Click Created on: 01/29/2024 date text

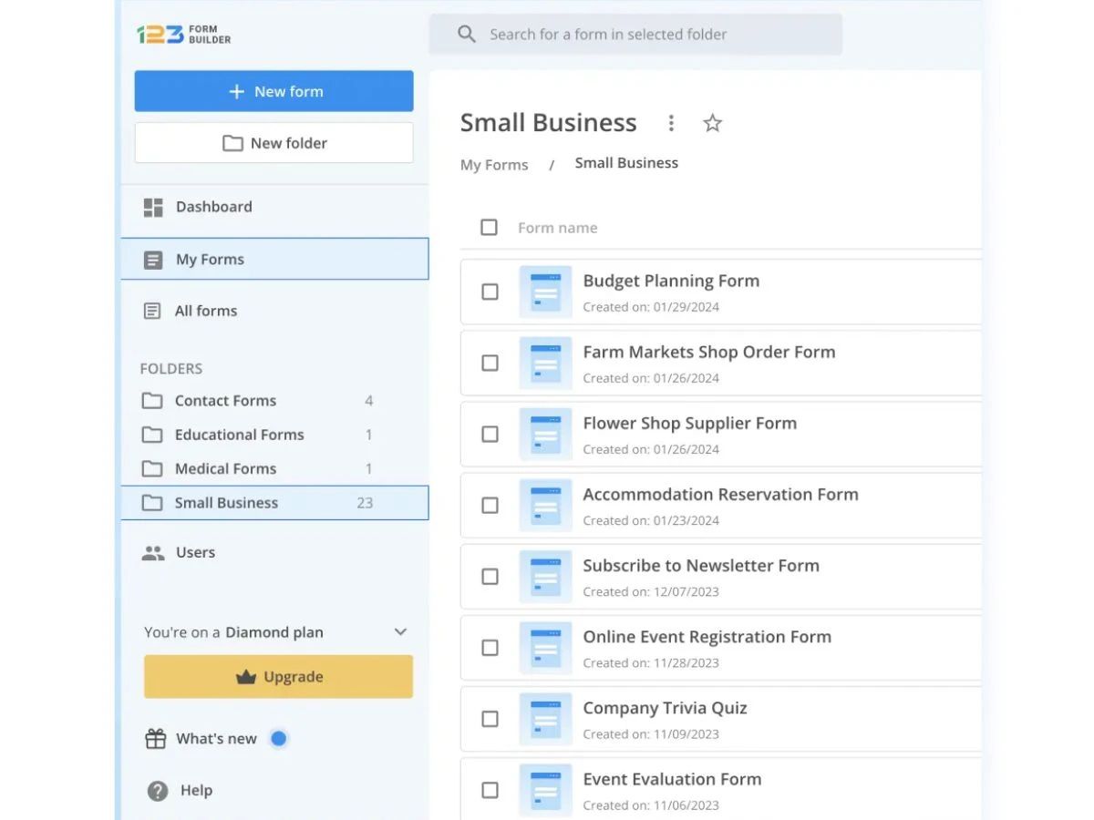(x=651, y=307)
